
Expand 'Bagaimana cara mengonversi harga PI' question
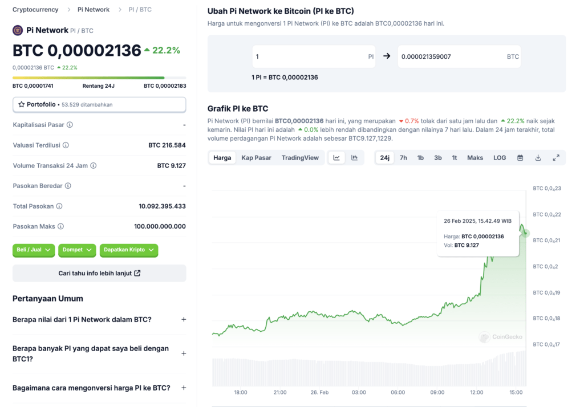coord(99,388)
